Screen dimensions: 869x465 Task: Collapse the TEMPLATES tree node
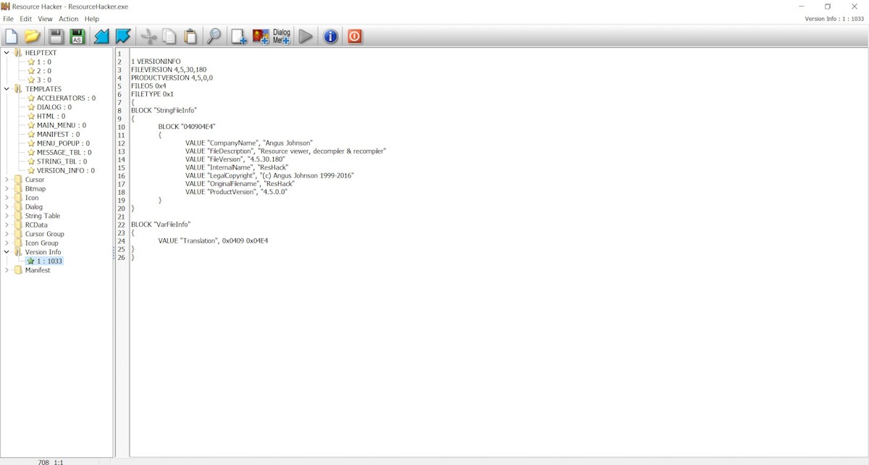(x=7, y=89)
